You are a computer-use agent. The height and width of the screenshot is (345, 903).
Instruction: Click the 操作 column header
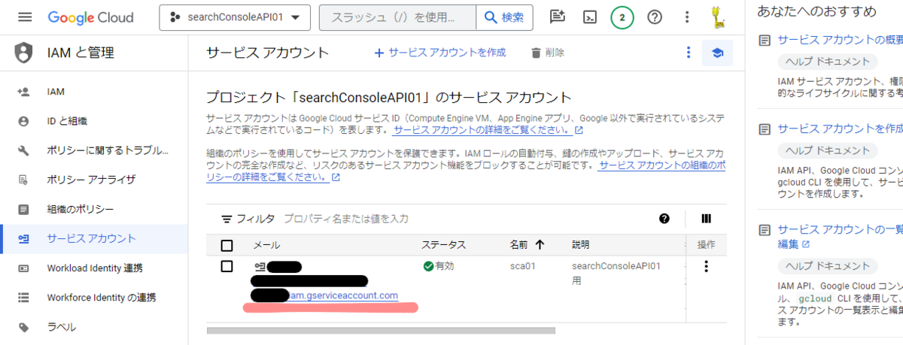tap(706, 245)
